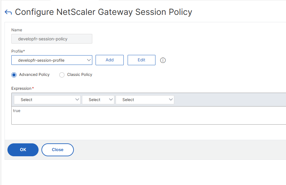Click the Edit button beside Profile
Viewport: 286px width, 185px height.
[x=142, y=60]
